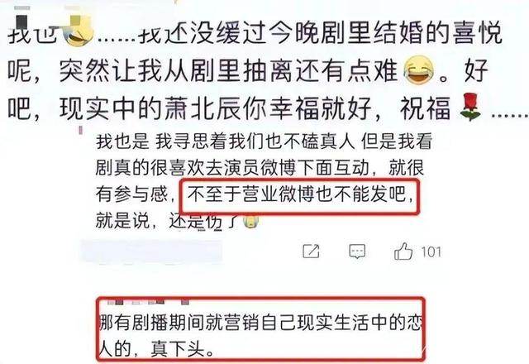Image resolution: width=529 pixels, height=364 pixels.
Task: Open blurred username above 那有剧播期间 comment
Action: tap(147, 301)
